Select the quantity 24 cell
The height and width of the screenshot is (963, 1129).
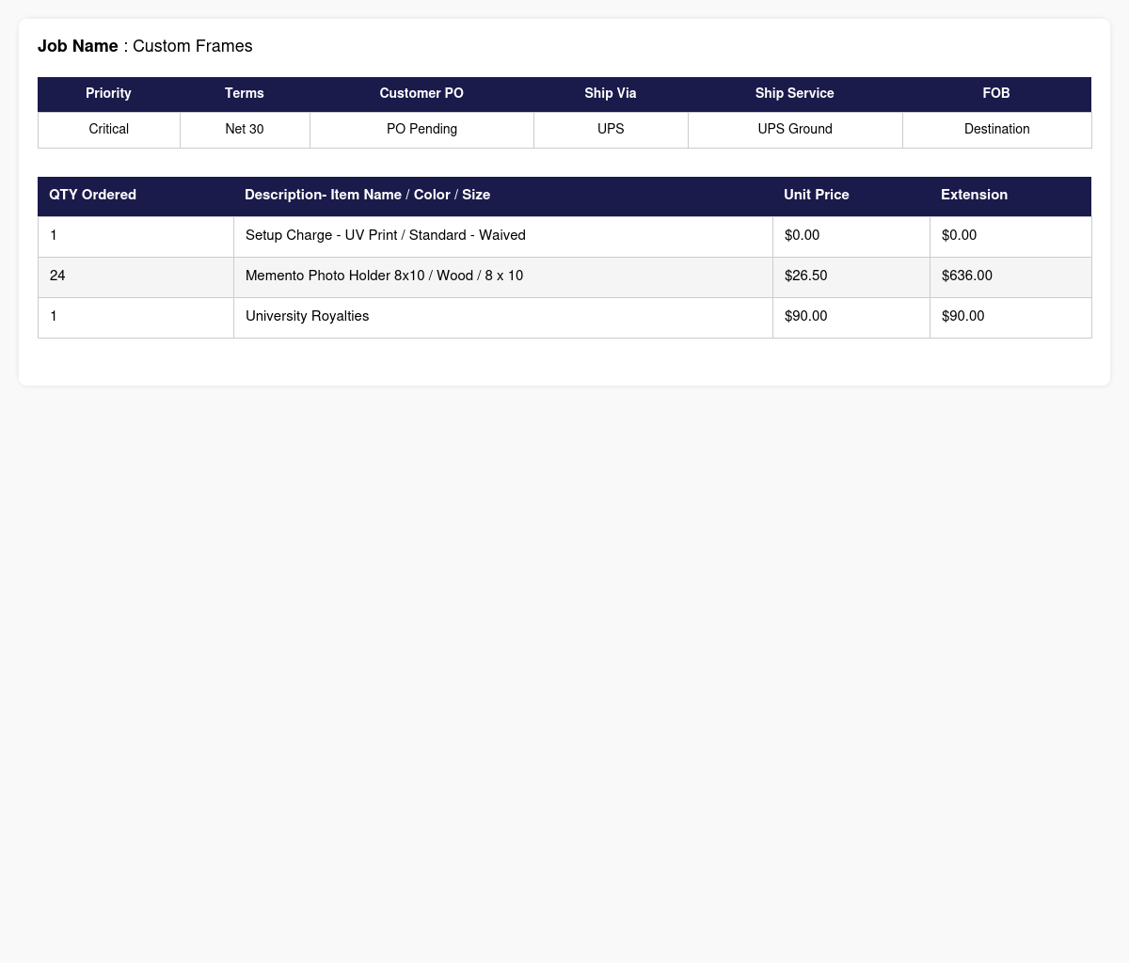(x=136, y=276)
